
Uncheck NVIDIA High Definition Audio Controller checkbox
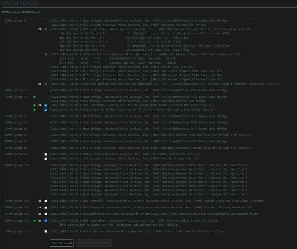click(x=46, y=110)
